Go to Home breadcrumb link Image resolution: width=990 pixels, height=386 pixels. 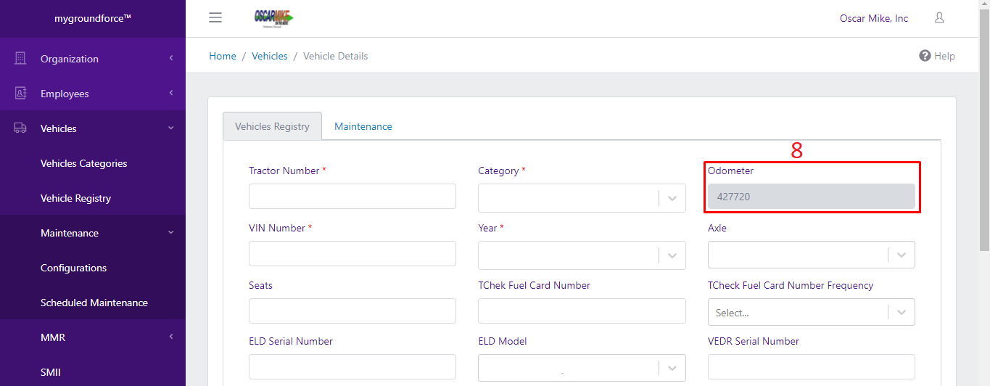click(223, 56)
